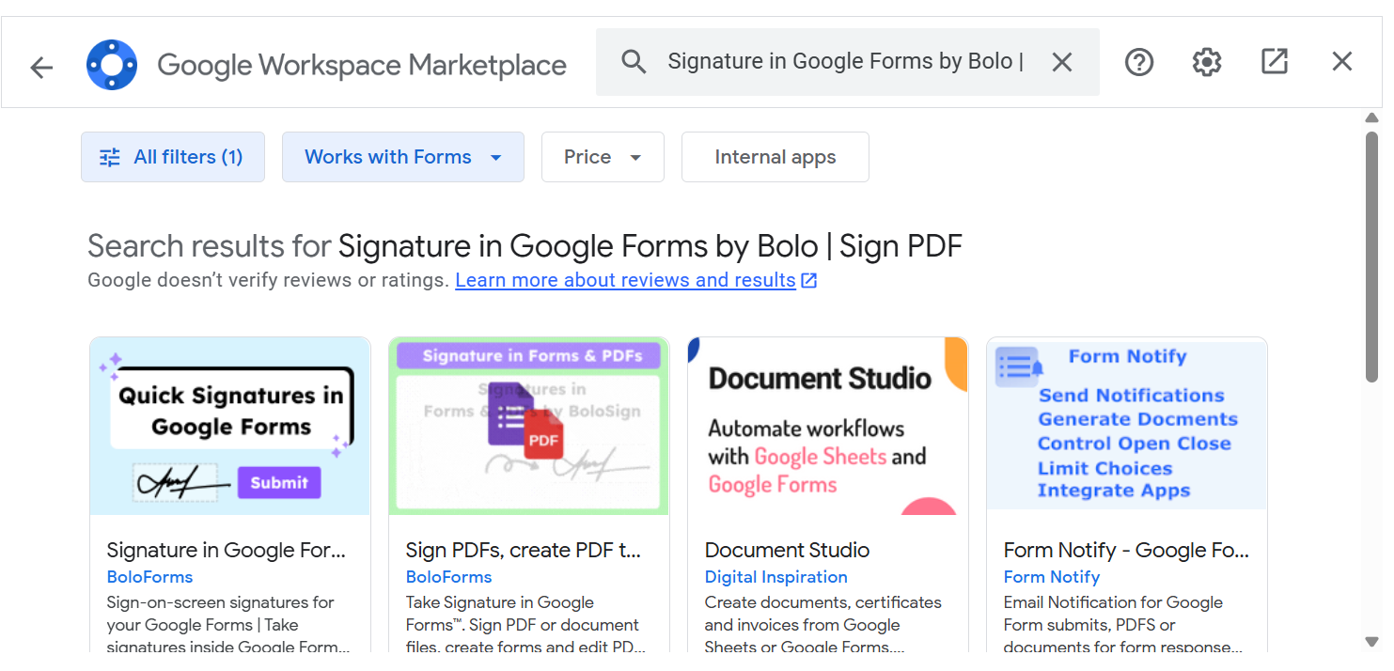The height and width of the screenshot is (671, 1394).
Task: Open Signature in Forms & PDFs thumbnail
Action: tap(529, 427)
